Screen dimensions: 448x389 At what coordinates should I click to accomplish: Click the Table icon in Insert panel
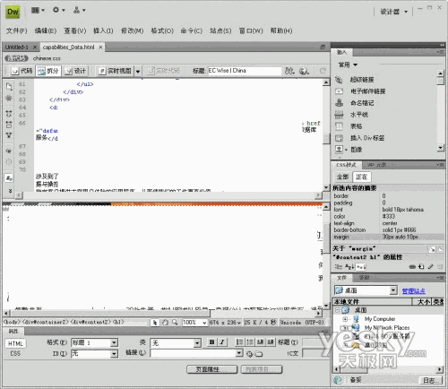(339, 126)
